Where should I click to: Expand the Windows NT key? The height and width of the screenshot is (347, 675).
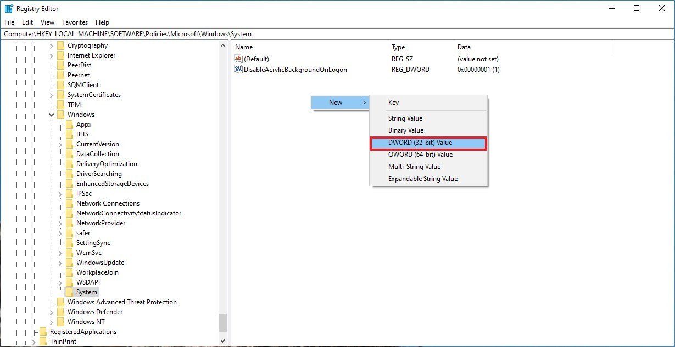pyautogui.click(x=52, y=322)
